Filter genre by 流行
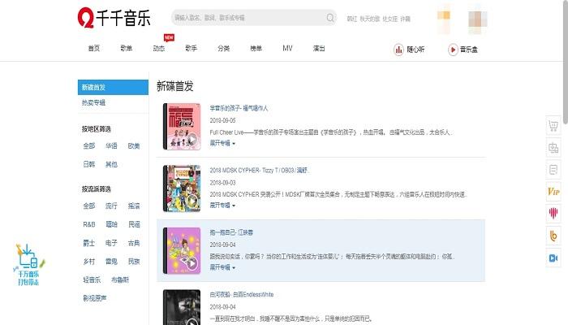This screenshot has width=568, height=325. (x=111, y=206)
